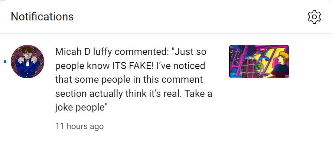Image resolution: width=332 pixels, height=141 pixels.
Task: Click the swinging Spider-Man in the thumbnail
Action: pyautogui.click(x=263, y=55)
